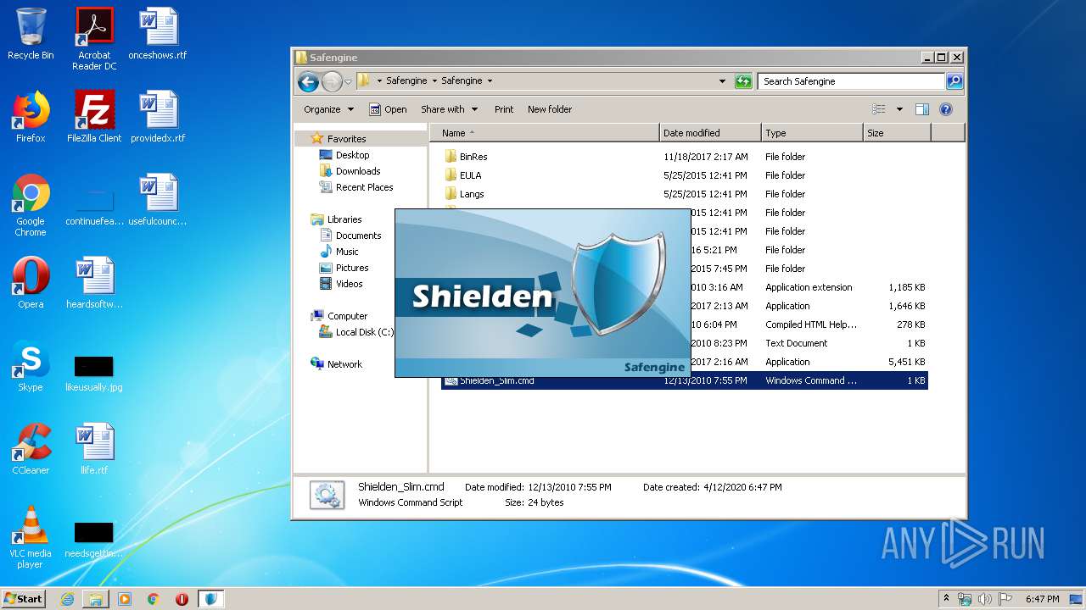The image size is (1086, 610).
Task: Select Computer in the navigation pane
Action: (x=347, y=316)
